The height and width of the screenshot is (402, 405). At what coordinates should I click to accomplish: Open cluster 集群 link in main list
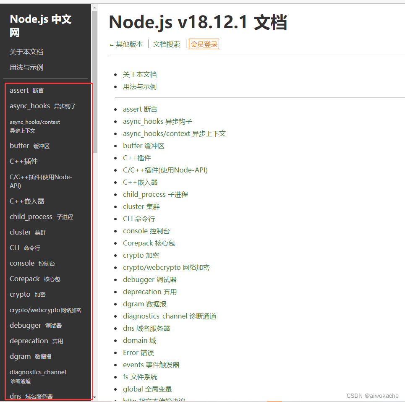coord(141,206)
